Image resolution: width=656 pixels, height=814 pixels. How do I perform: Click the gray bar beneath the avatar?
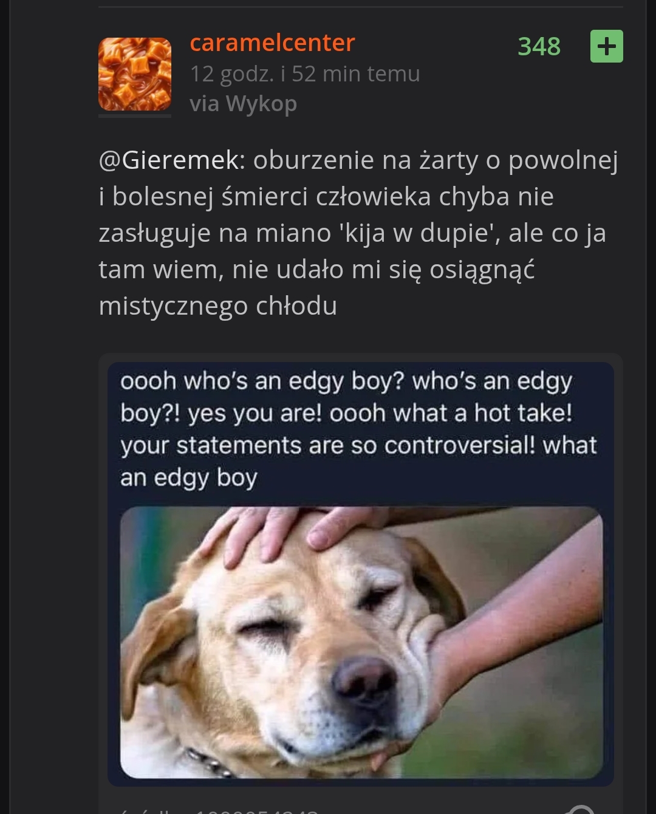point(135,115)
